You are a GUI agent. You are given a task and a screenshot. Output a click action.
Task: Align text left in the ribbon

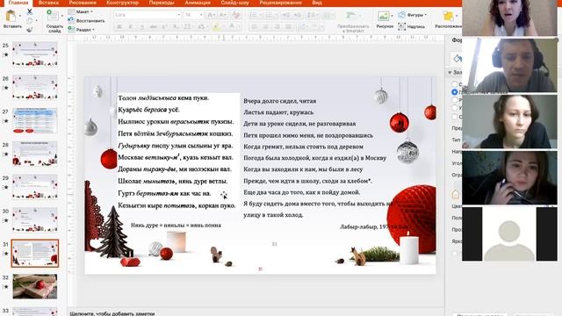pos(254,27)
